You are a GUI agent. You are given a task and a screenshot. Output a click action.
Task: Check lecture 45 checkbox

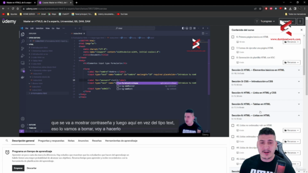(x=233, y=159)
